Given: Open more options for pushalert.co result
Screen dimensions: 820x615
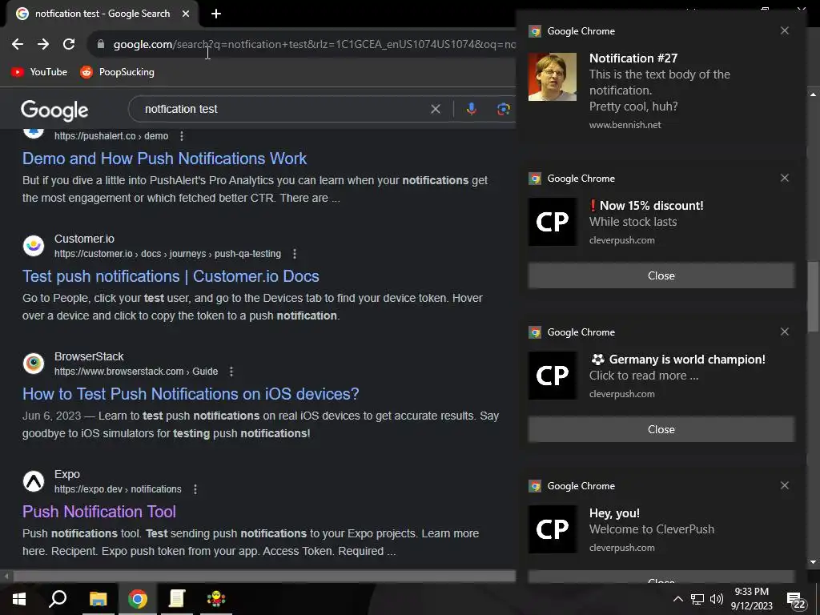Looking at the screenshot, I should click(182, 136).
